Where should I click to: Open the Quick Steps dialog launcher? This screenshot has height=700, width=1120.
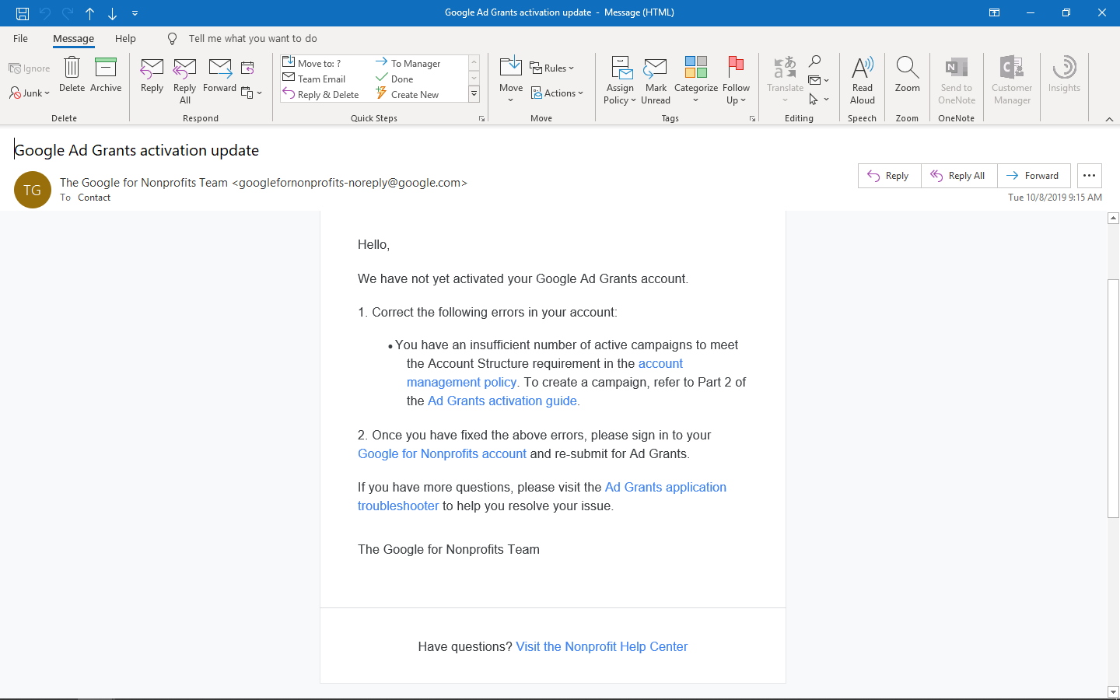481,118
